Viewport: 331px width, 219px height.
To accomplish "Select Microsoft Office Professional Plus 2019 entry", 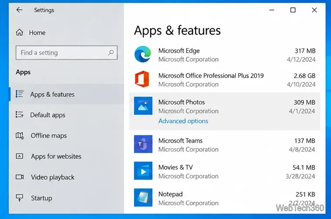I will tap(211, 76).
